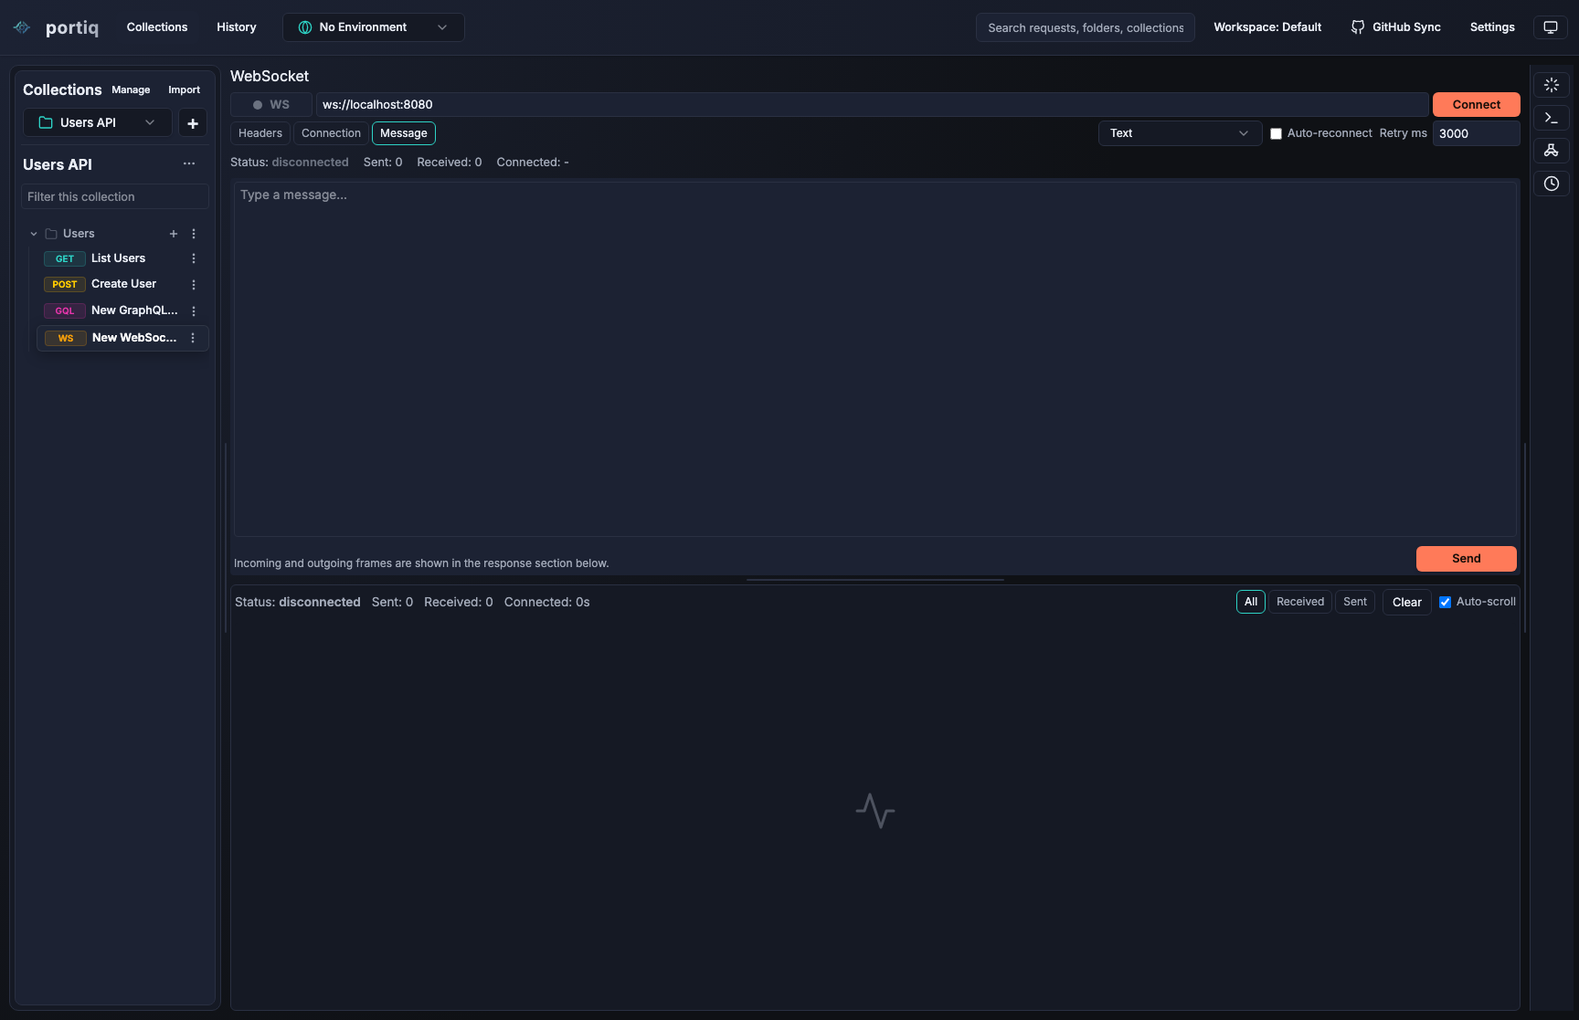Click the Connect button
Image resolution: width=1579 pixels, height=1020 pixels.
[x=1477, y=105]
